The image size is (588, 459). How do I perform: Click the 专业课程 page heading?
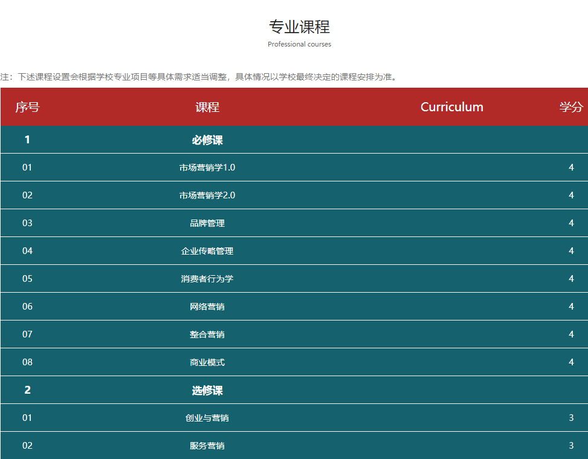[x=299, y=27]
